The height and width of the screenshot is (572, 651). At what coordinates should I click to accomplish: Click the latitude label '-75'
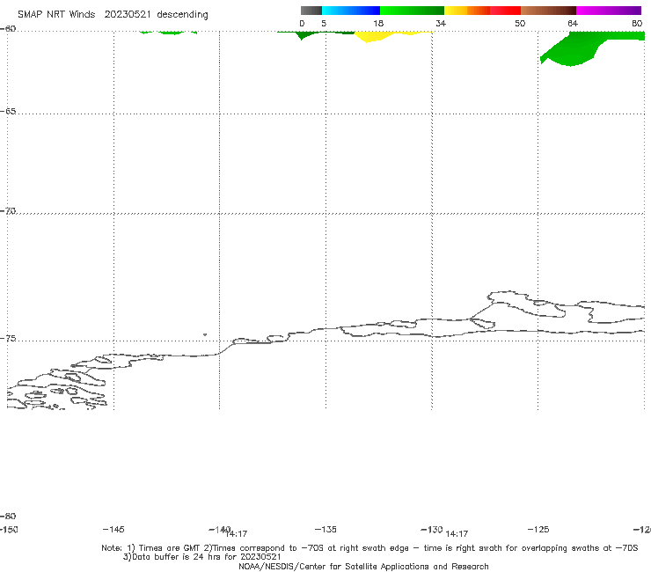[8, 339]
